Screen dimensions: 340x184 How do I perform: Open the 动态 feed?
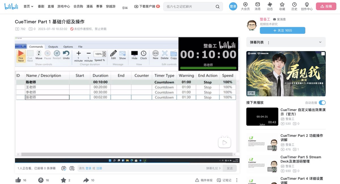tap(270, 6)
